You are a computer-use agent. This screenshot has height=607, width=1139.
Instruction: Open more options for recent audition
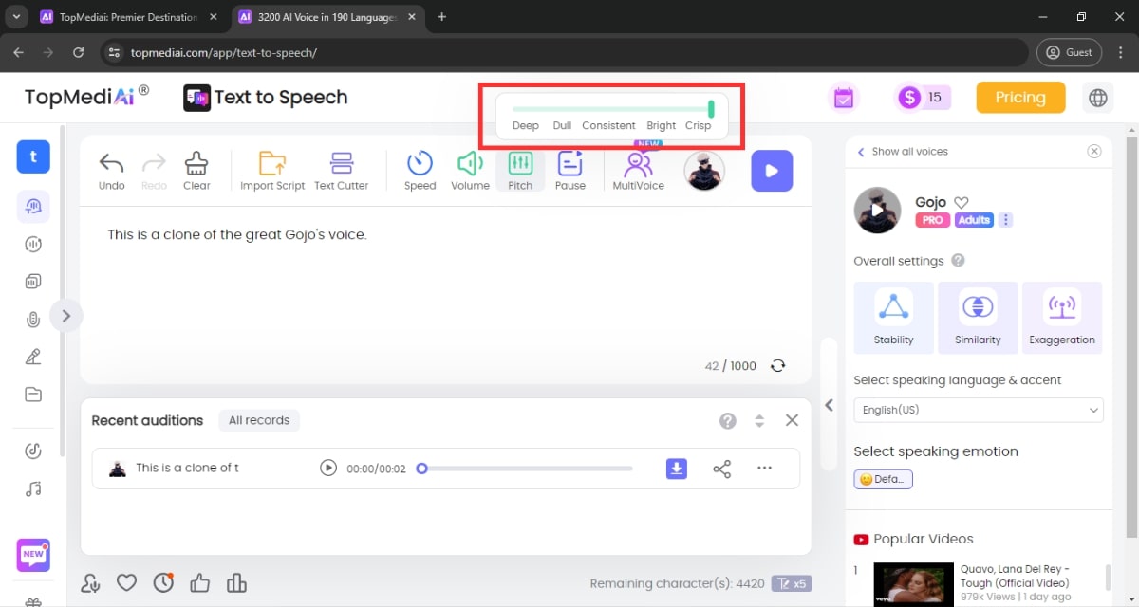tap(765, 469)
